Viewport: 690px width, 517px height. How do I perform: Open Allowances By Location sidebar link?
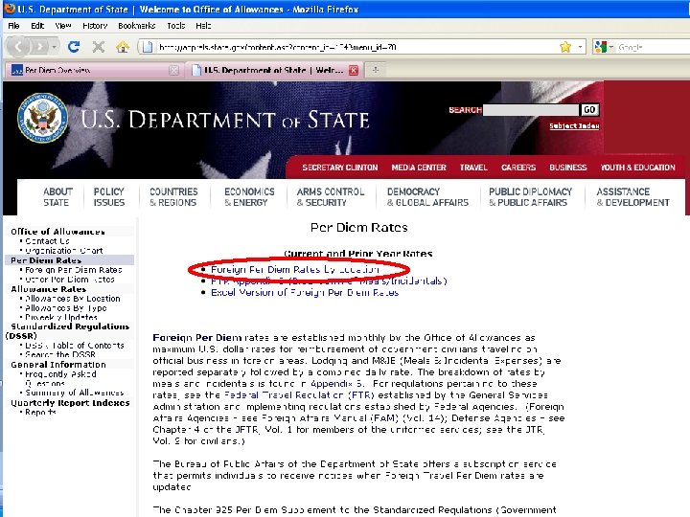[72, 299]
